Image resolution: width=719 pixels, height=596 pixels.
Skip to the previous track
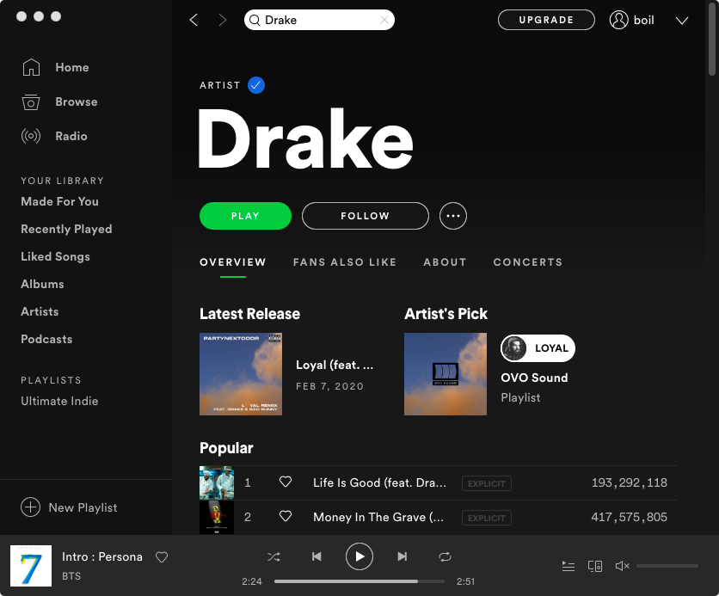[x=316, y=556]
